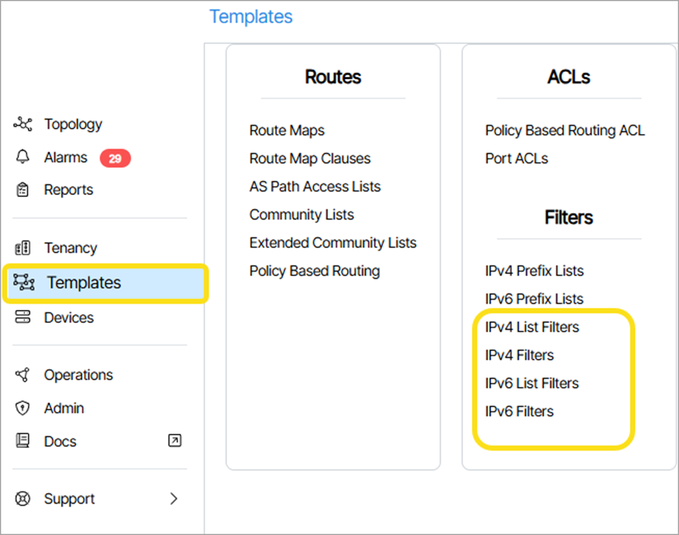The width and height of the screenshot is (679, 535).
Task: Open IPv4 List Filters
Action: pyautogui.click(x=532, y=327)
